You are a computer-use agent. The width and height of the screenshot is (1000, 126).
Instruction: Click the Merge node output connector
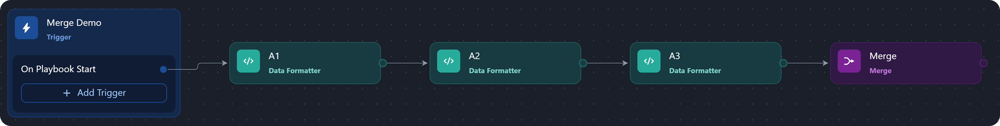[x=984, y=63]
